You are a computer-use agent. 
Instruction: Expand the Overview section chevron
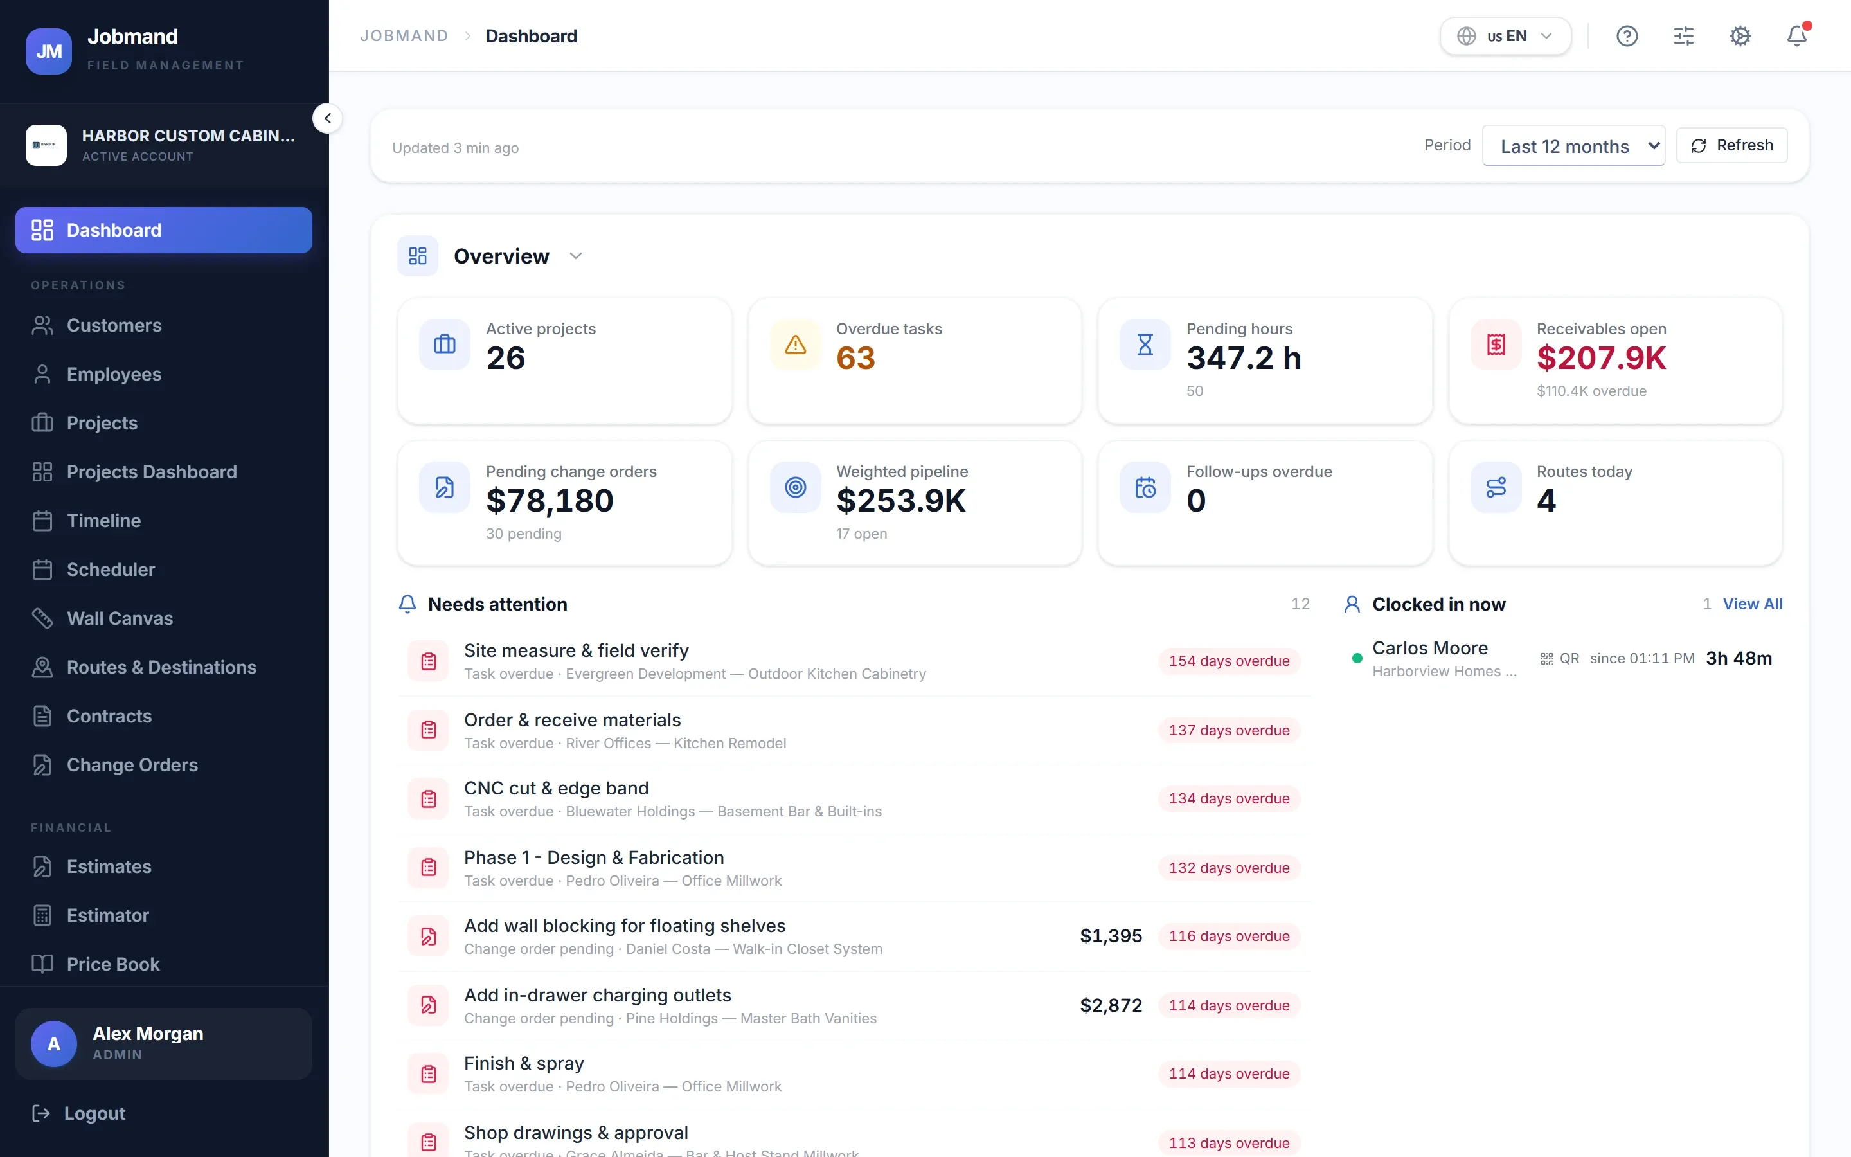click(x=576, y=256)
